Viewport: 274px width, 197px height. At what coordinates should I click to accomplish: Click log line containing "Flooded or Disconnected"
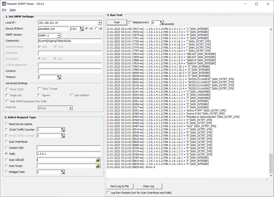click(x=173, y=117)
